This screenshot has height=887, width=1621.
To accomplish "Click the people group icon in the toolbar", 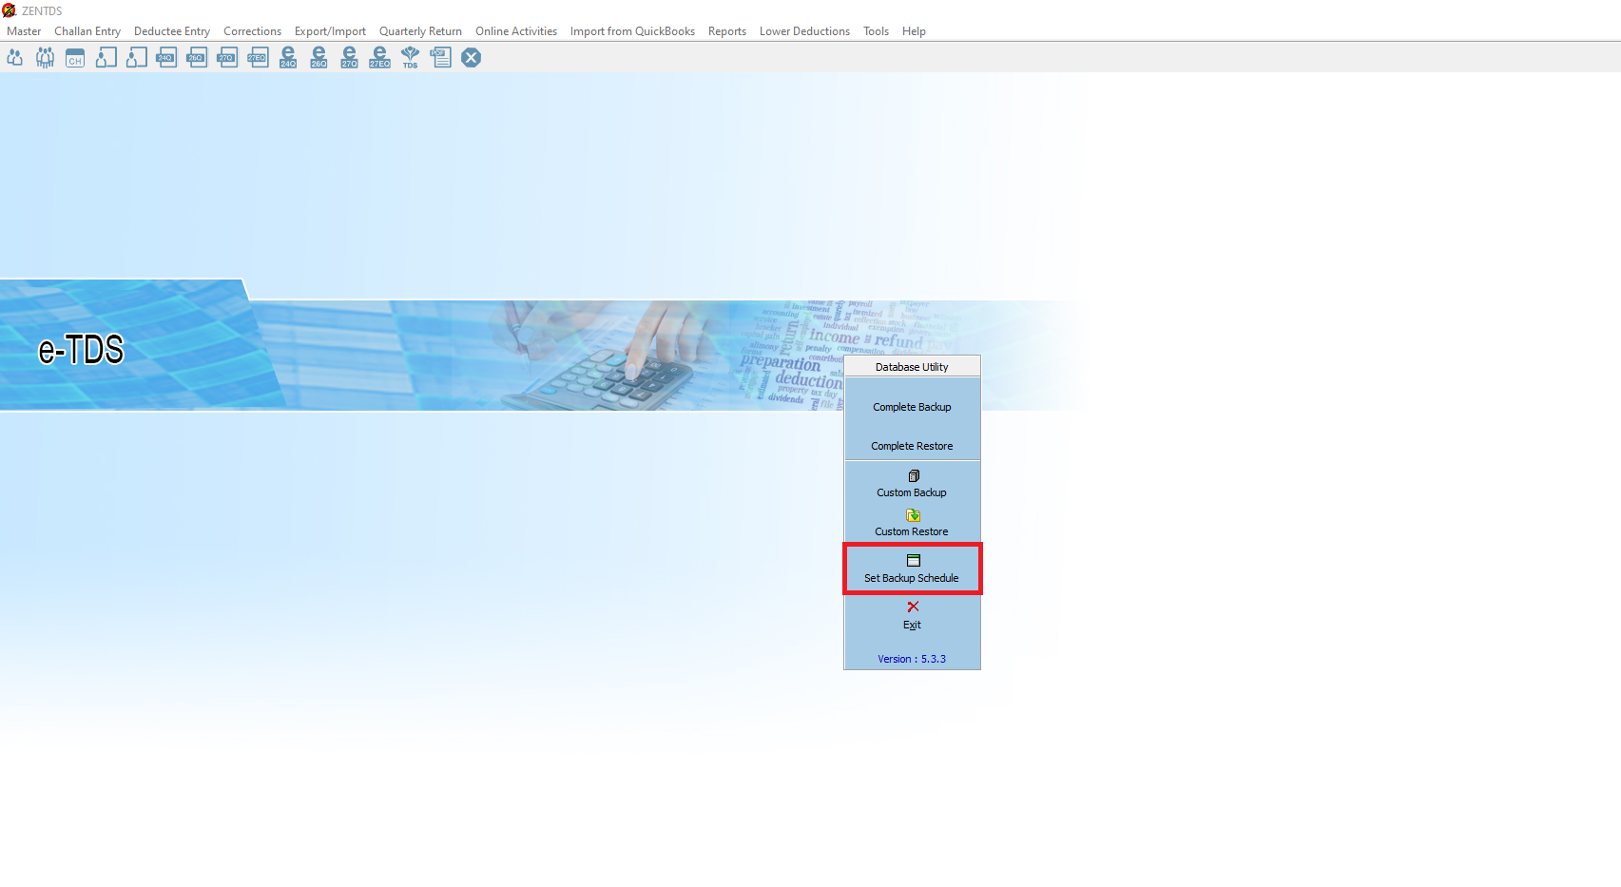I will coord(45,58).
